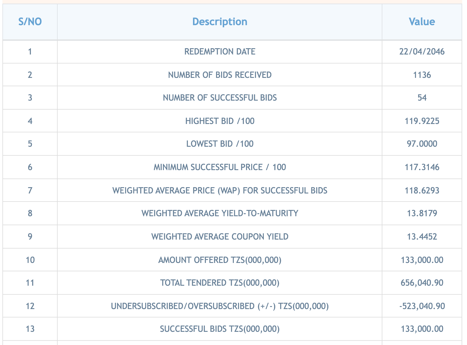
Task: Click serial number 10 cell
Action: point(30,260)
